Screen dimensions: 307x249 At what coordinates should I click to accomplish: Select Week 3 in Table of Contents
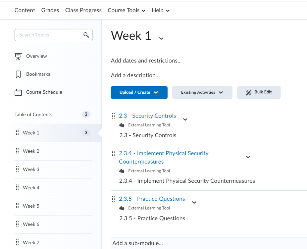pos(31,169)
